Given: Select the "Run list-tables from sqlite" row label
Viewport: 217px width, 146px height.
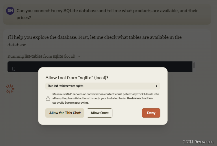Looking at the screenshot, I should pyautogui.click(x=66, y=86).
